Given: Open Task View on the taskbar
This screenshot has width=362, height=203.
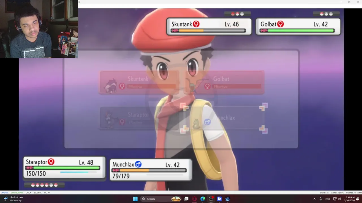Looking at the screenshot, I should pos(186,199).
